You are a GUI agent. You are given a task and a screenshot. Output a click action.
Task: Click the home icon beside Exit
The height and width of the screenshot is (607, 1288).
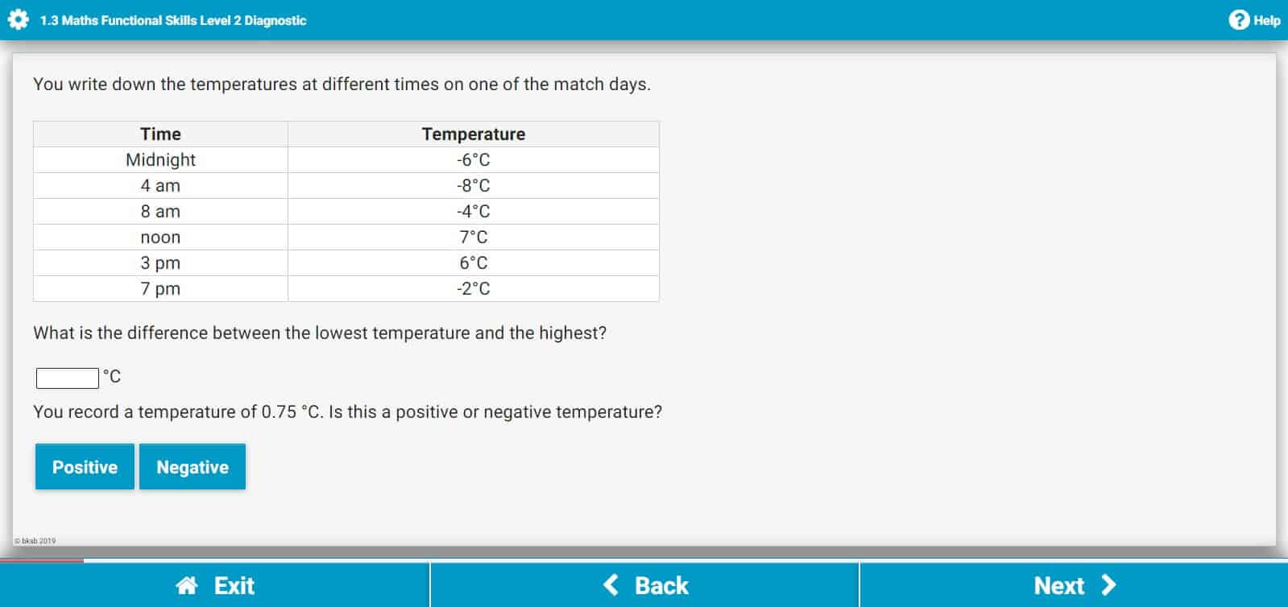pyautogui.click(x=187, y=585)
